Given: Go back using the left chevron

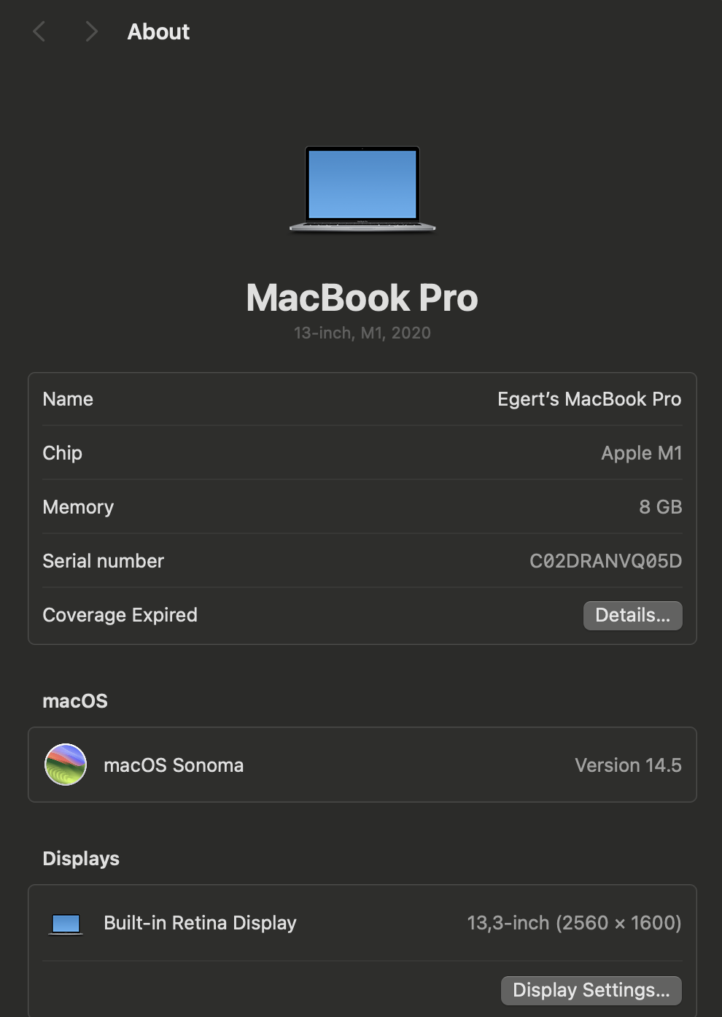Looking at the screenshot, I should pos(39,31).
